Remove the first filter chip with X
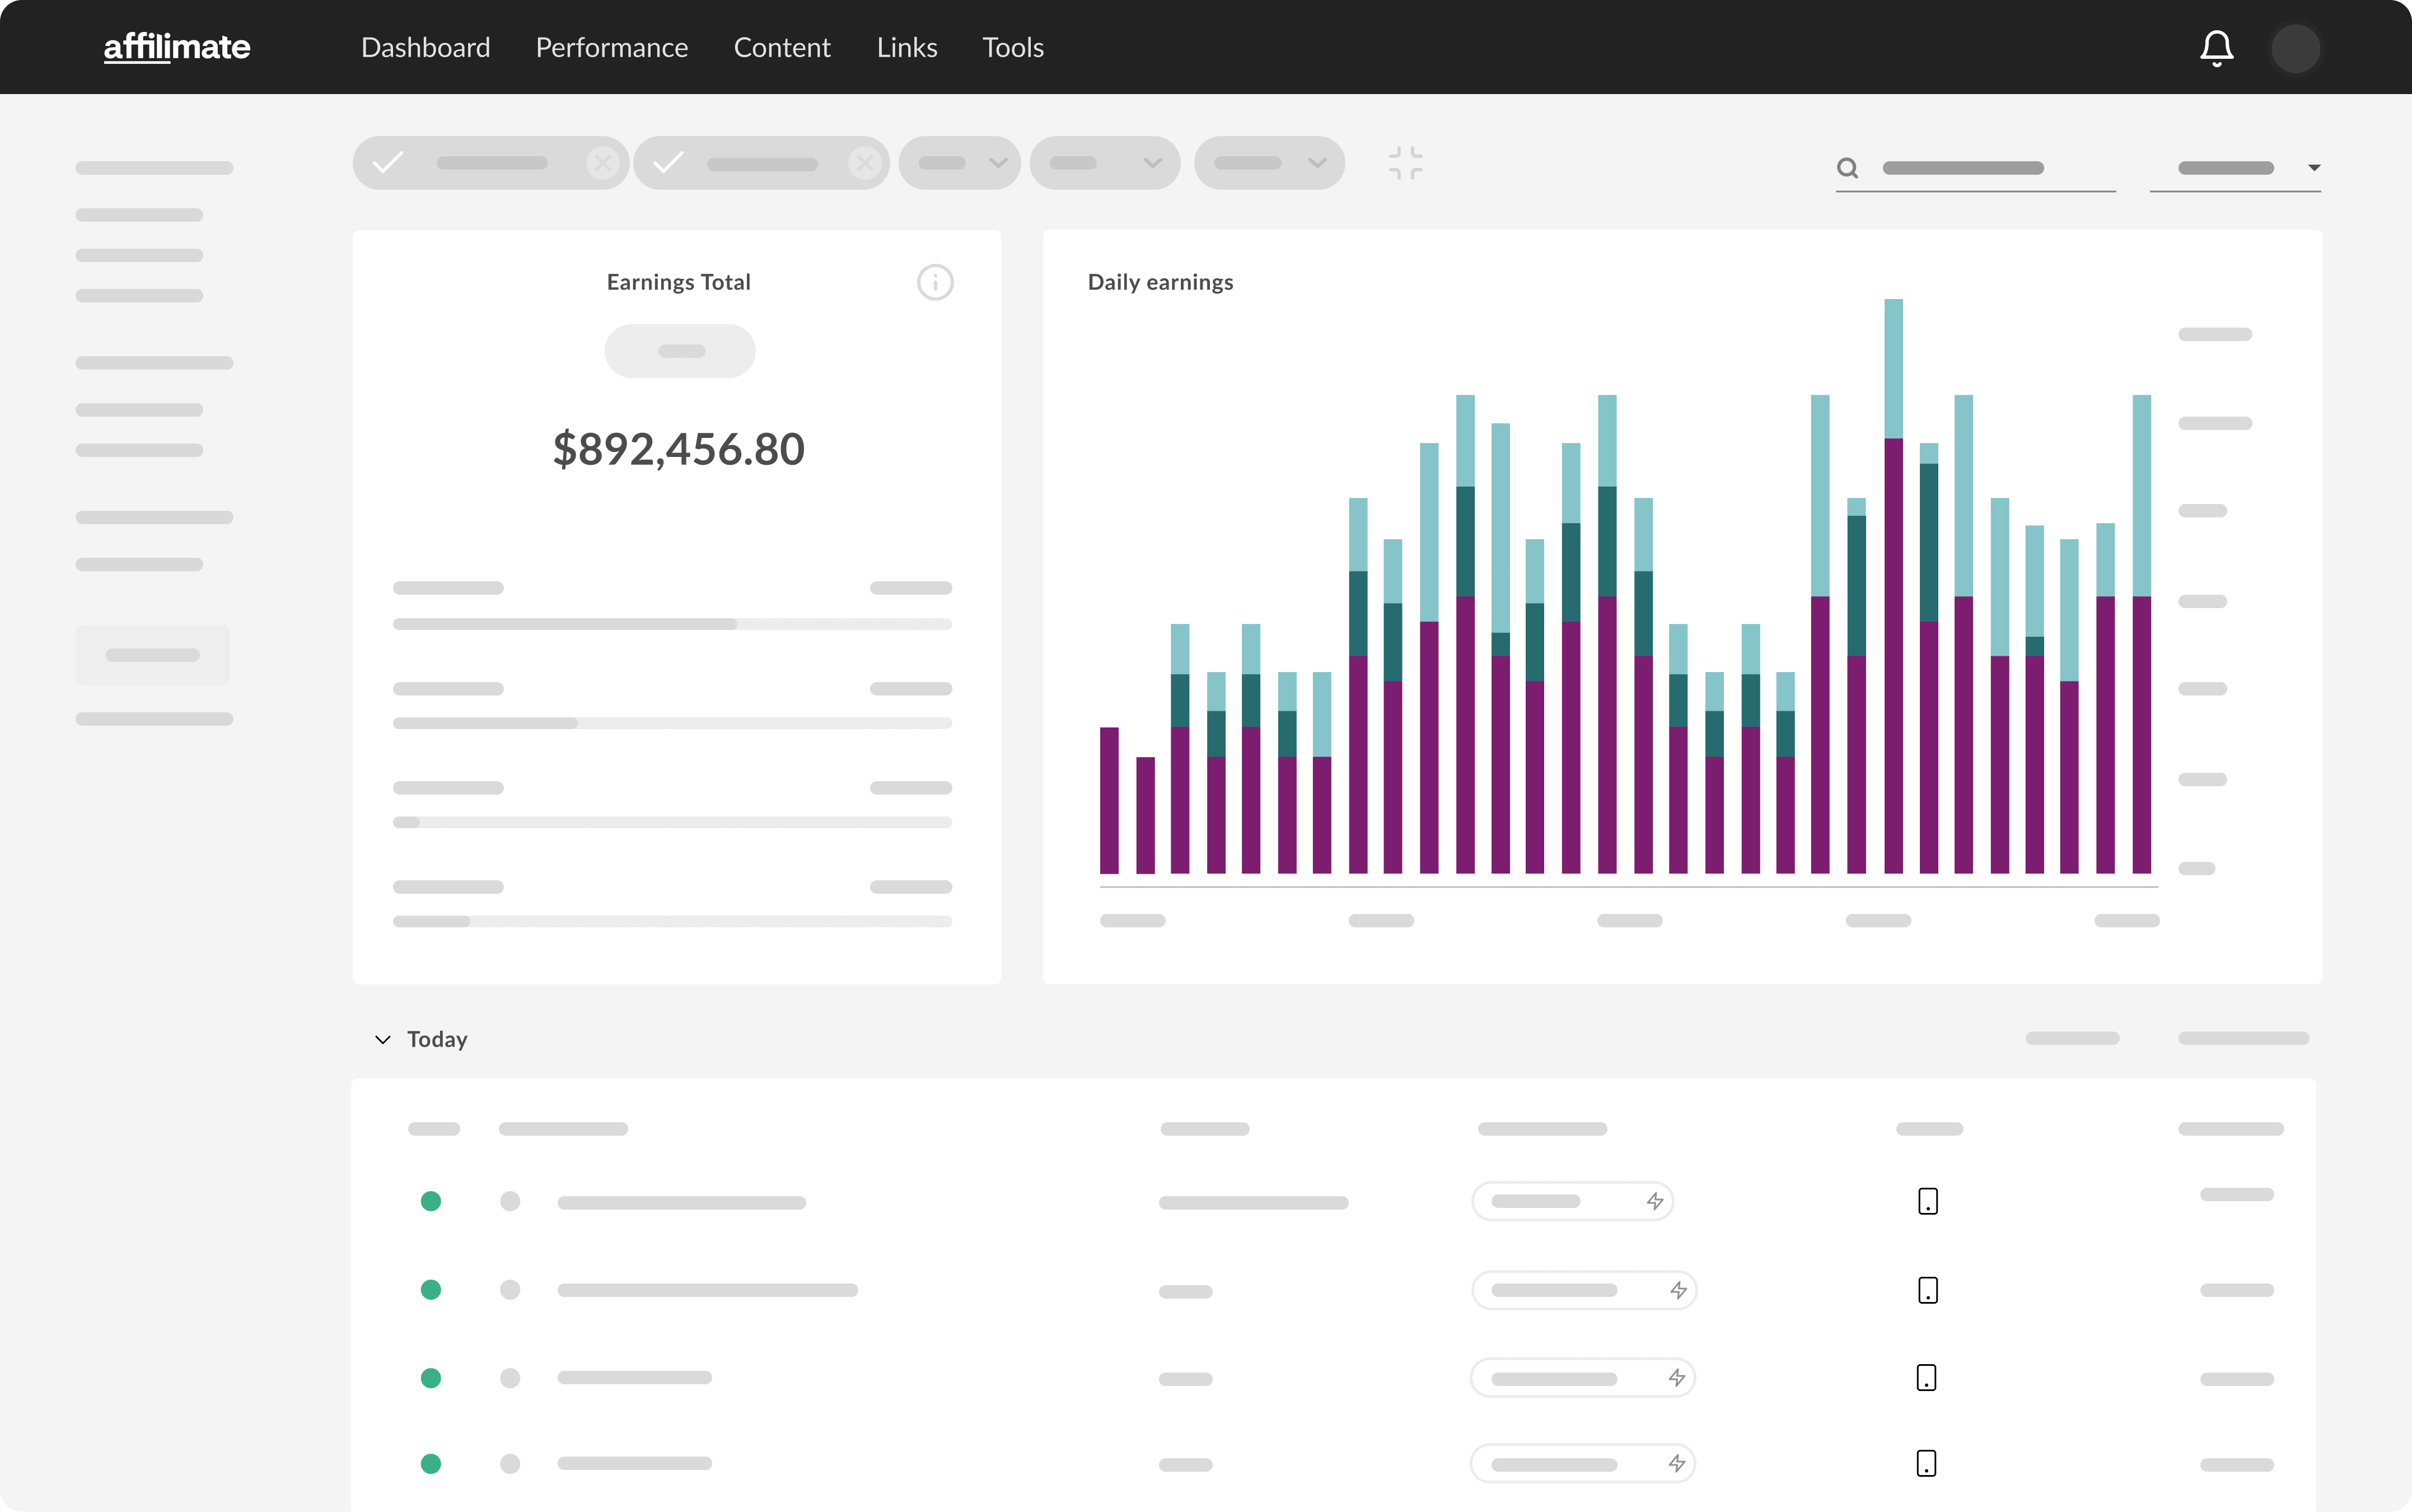2412x1512 pixels. [x=603, y=163]
